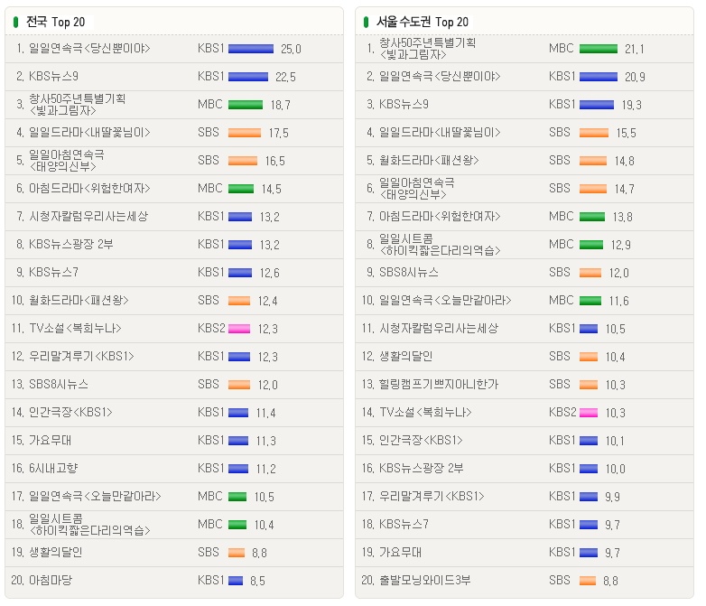The image size is (706, 606).
Task: Click the 12.4 rating value
Action: point(267,301)
